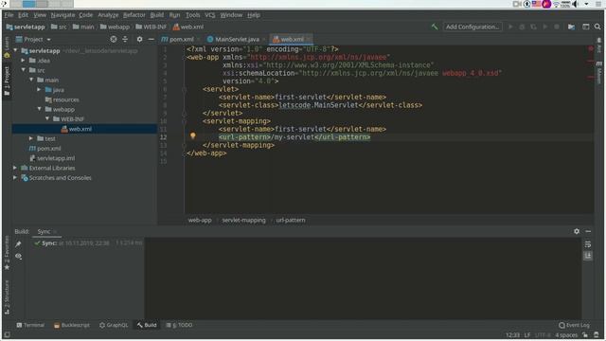
Task: Click the error indicator at editor top right
Action: click(x=591, y=49)
